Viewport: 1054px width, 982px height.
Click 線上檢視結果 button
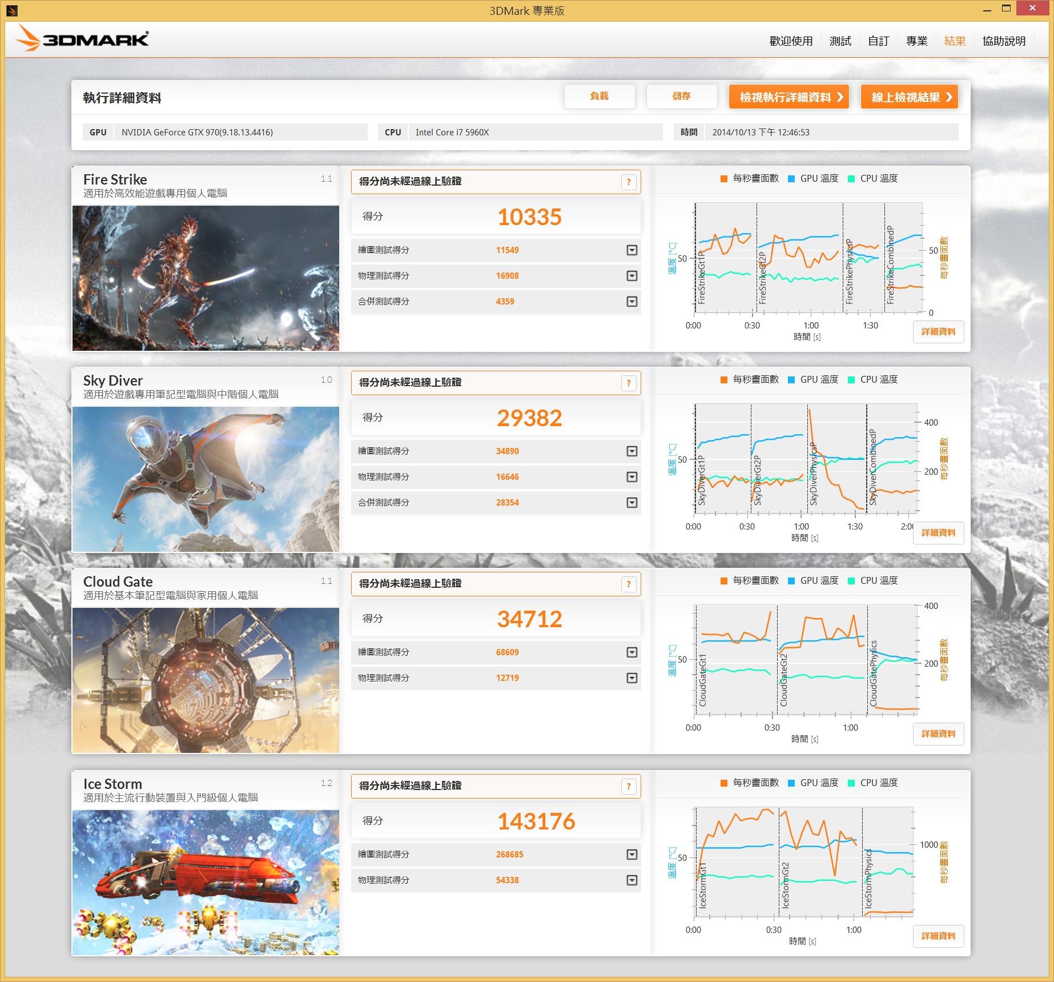pyautogui.click(x=910, y=97)
